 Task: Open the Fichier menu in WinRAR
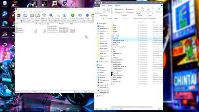(x=17, y=12)
